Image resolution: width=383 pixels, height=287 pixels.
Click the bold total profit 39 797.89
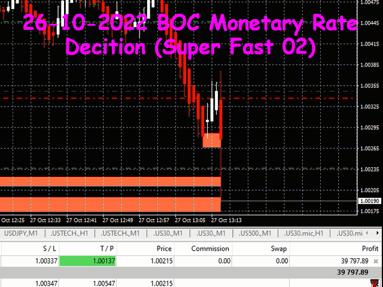click(x=352, y=272)
